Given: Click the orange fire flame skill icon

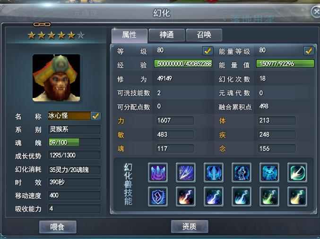Looking at the screenshot, I should coord(186,197).
